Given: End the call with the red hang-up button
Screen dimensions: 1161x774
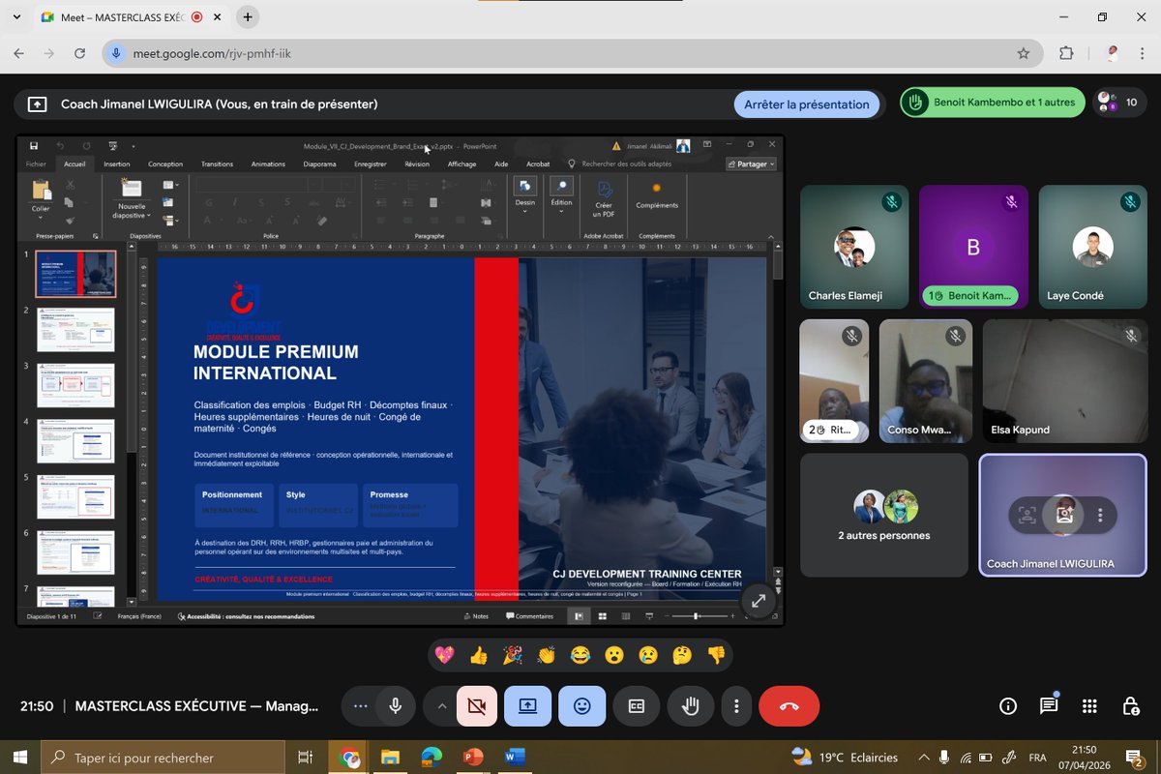Looking at the screenshot, I should 789,706.
